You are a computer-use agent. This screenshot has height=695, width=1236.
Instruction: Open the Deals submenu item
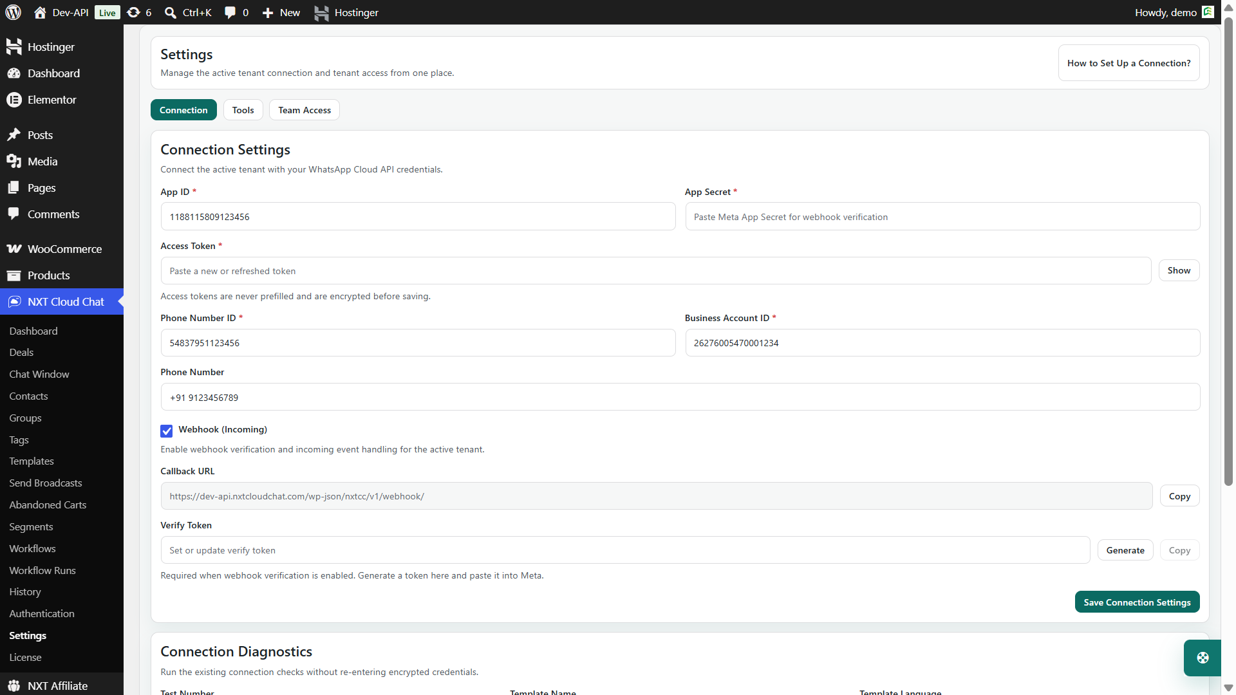point(21,352)
